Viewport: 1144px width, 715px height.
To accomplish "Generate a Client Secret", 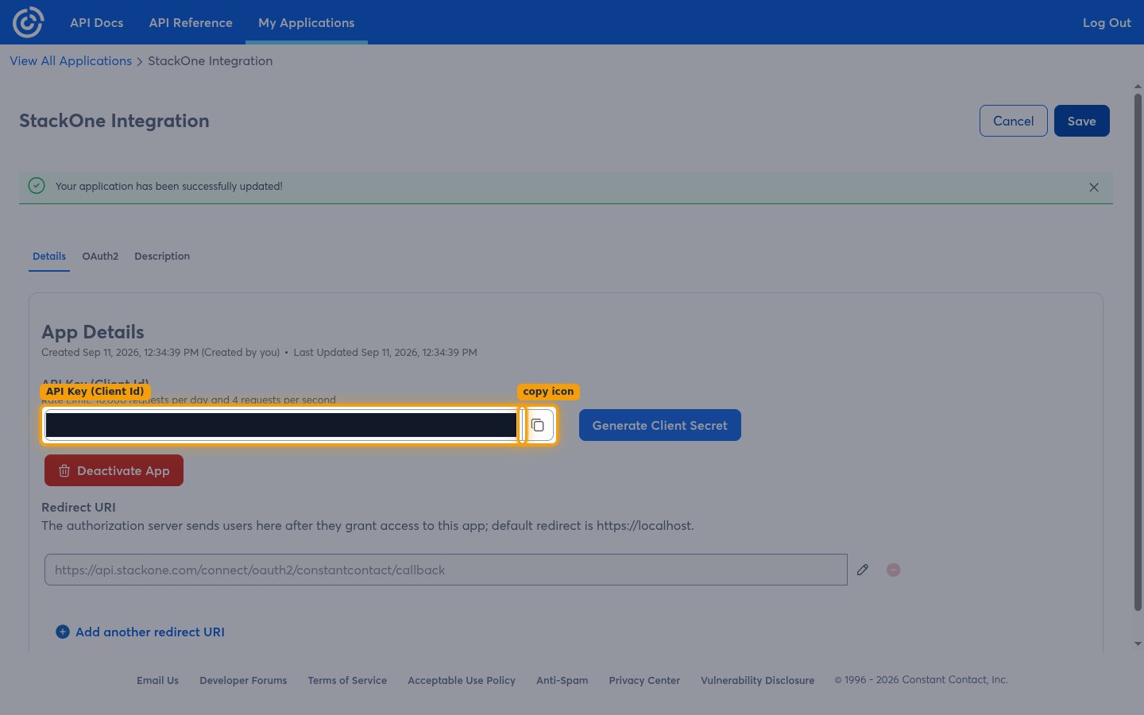I will click(660, 425).
